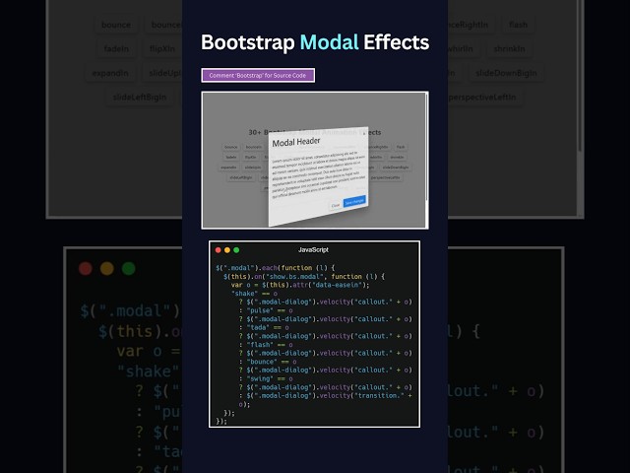Click the small 'slideDownBigIn' button in preview
This screenshot has height=473, width=630.
[396, 168]
